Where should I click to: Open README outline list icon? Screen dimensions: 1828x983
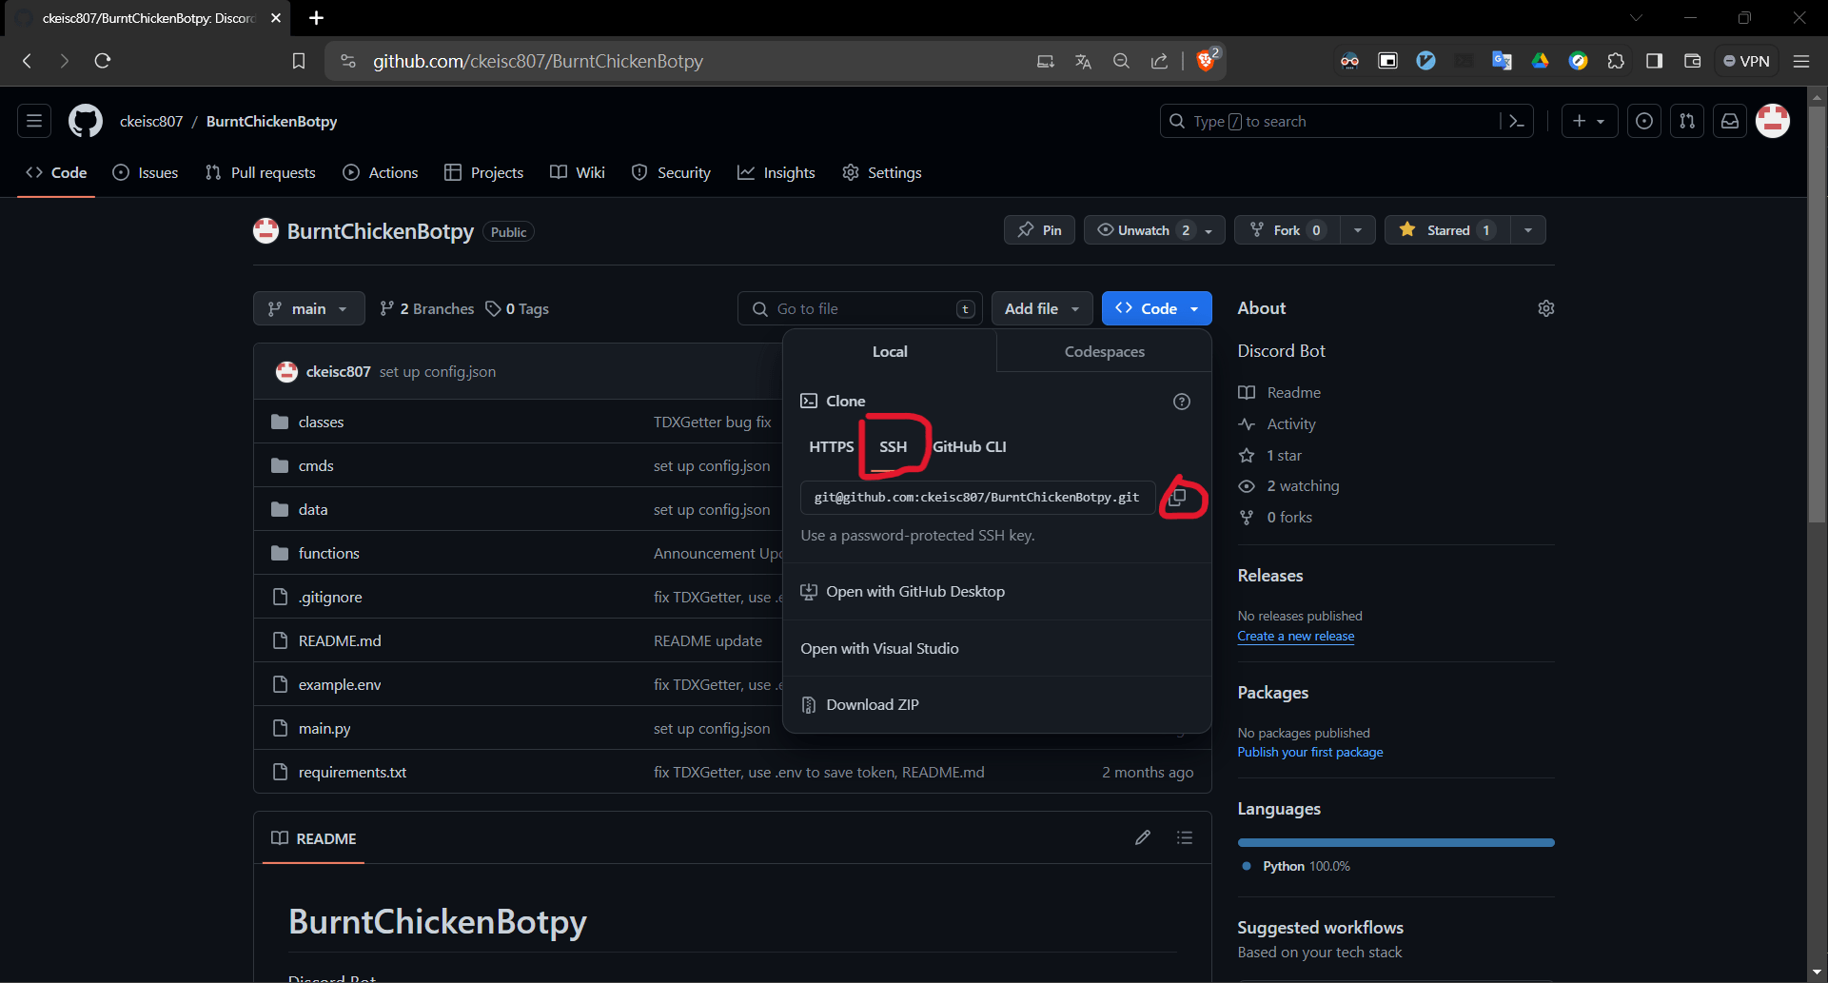point(1185,837)
